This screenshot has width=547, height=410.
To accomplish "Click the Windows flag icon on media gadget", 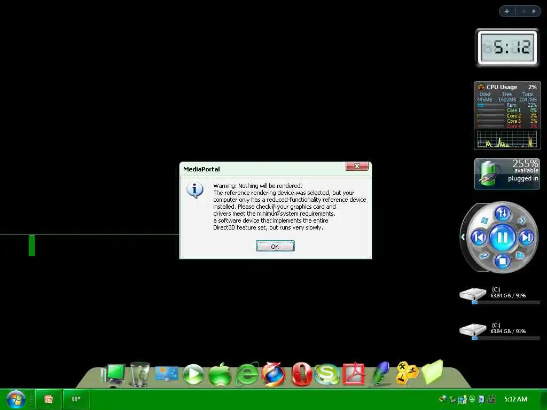I will tap(484, 220).
